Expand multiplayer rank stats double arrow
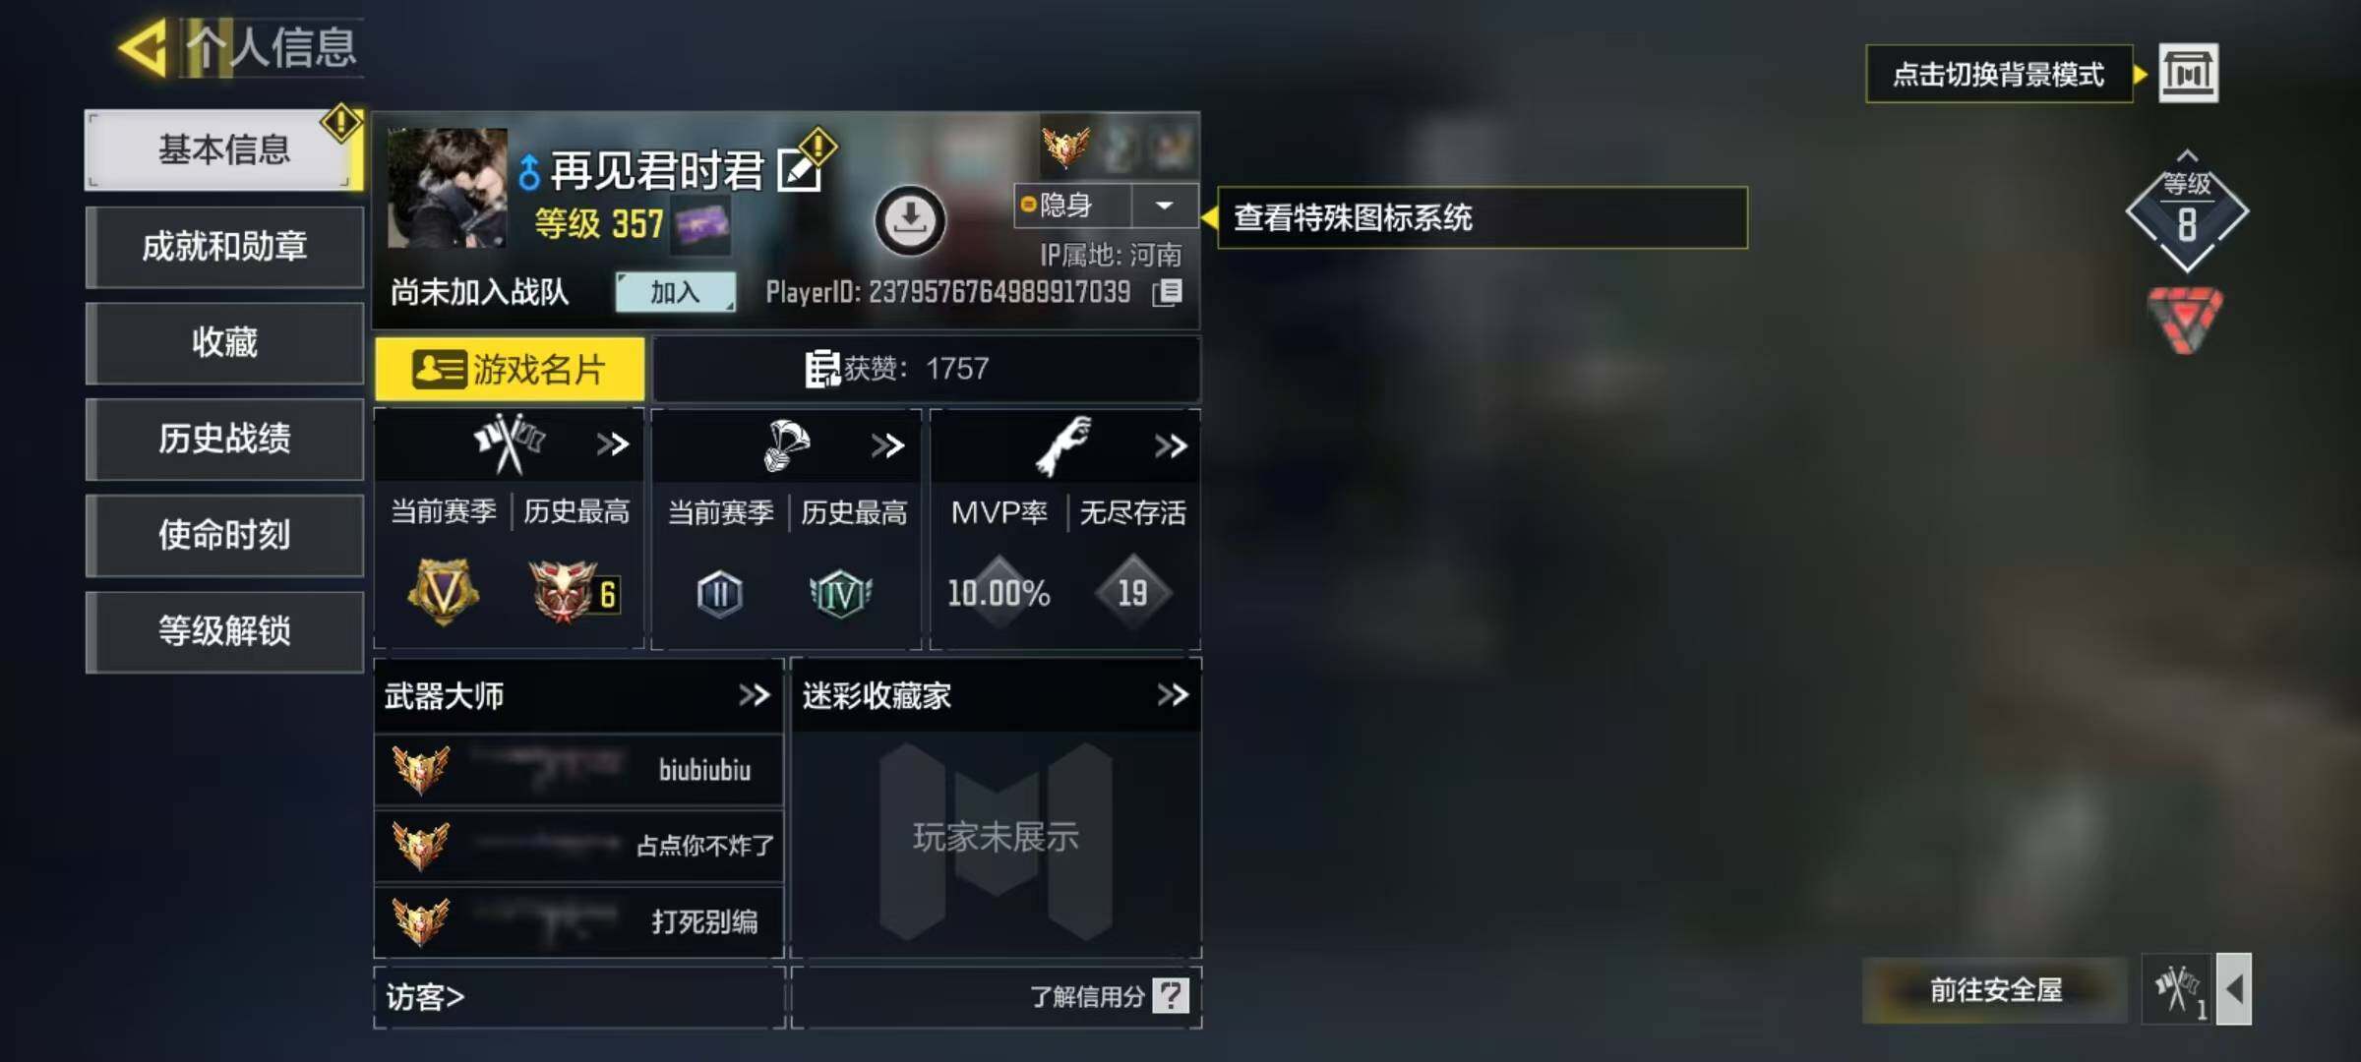Viewport: 2361px width, 1062px height. [x=613, y=444]
